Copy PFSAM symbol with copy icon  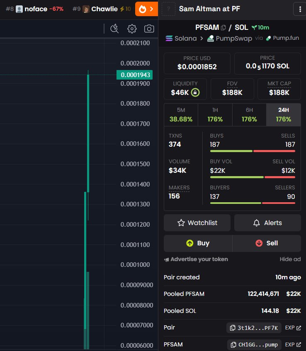click(223, 27)
